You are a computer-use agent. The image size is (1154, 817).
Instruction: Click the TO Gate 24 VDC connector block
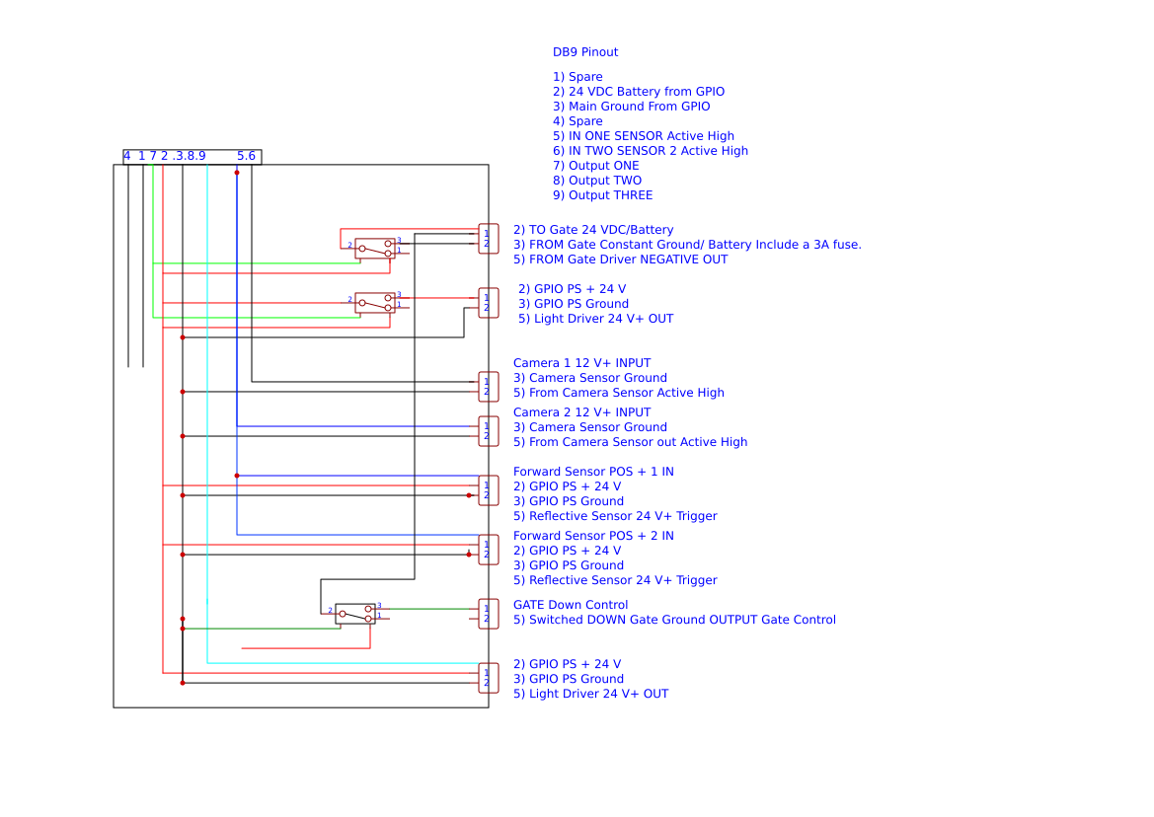click(487, 239)
